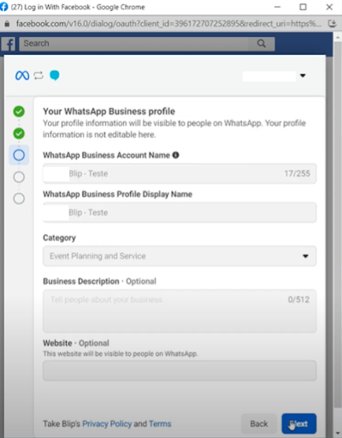Expand the account selector arrow at top right
Viewport: 342px width, 438px height.
point(303,75)
